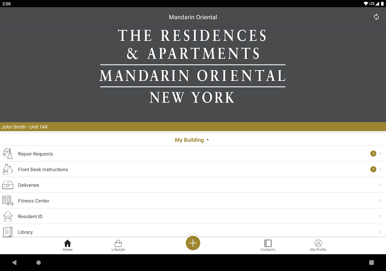Image resolution: width=386 pixels, height=271 pixels.
Task: Select the Repair Requests label
Action: [36, 154]
